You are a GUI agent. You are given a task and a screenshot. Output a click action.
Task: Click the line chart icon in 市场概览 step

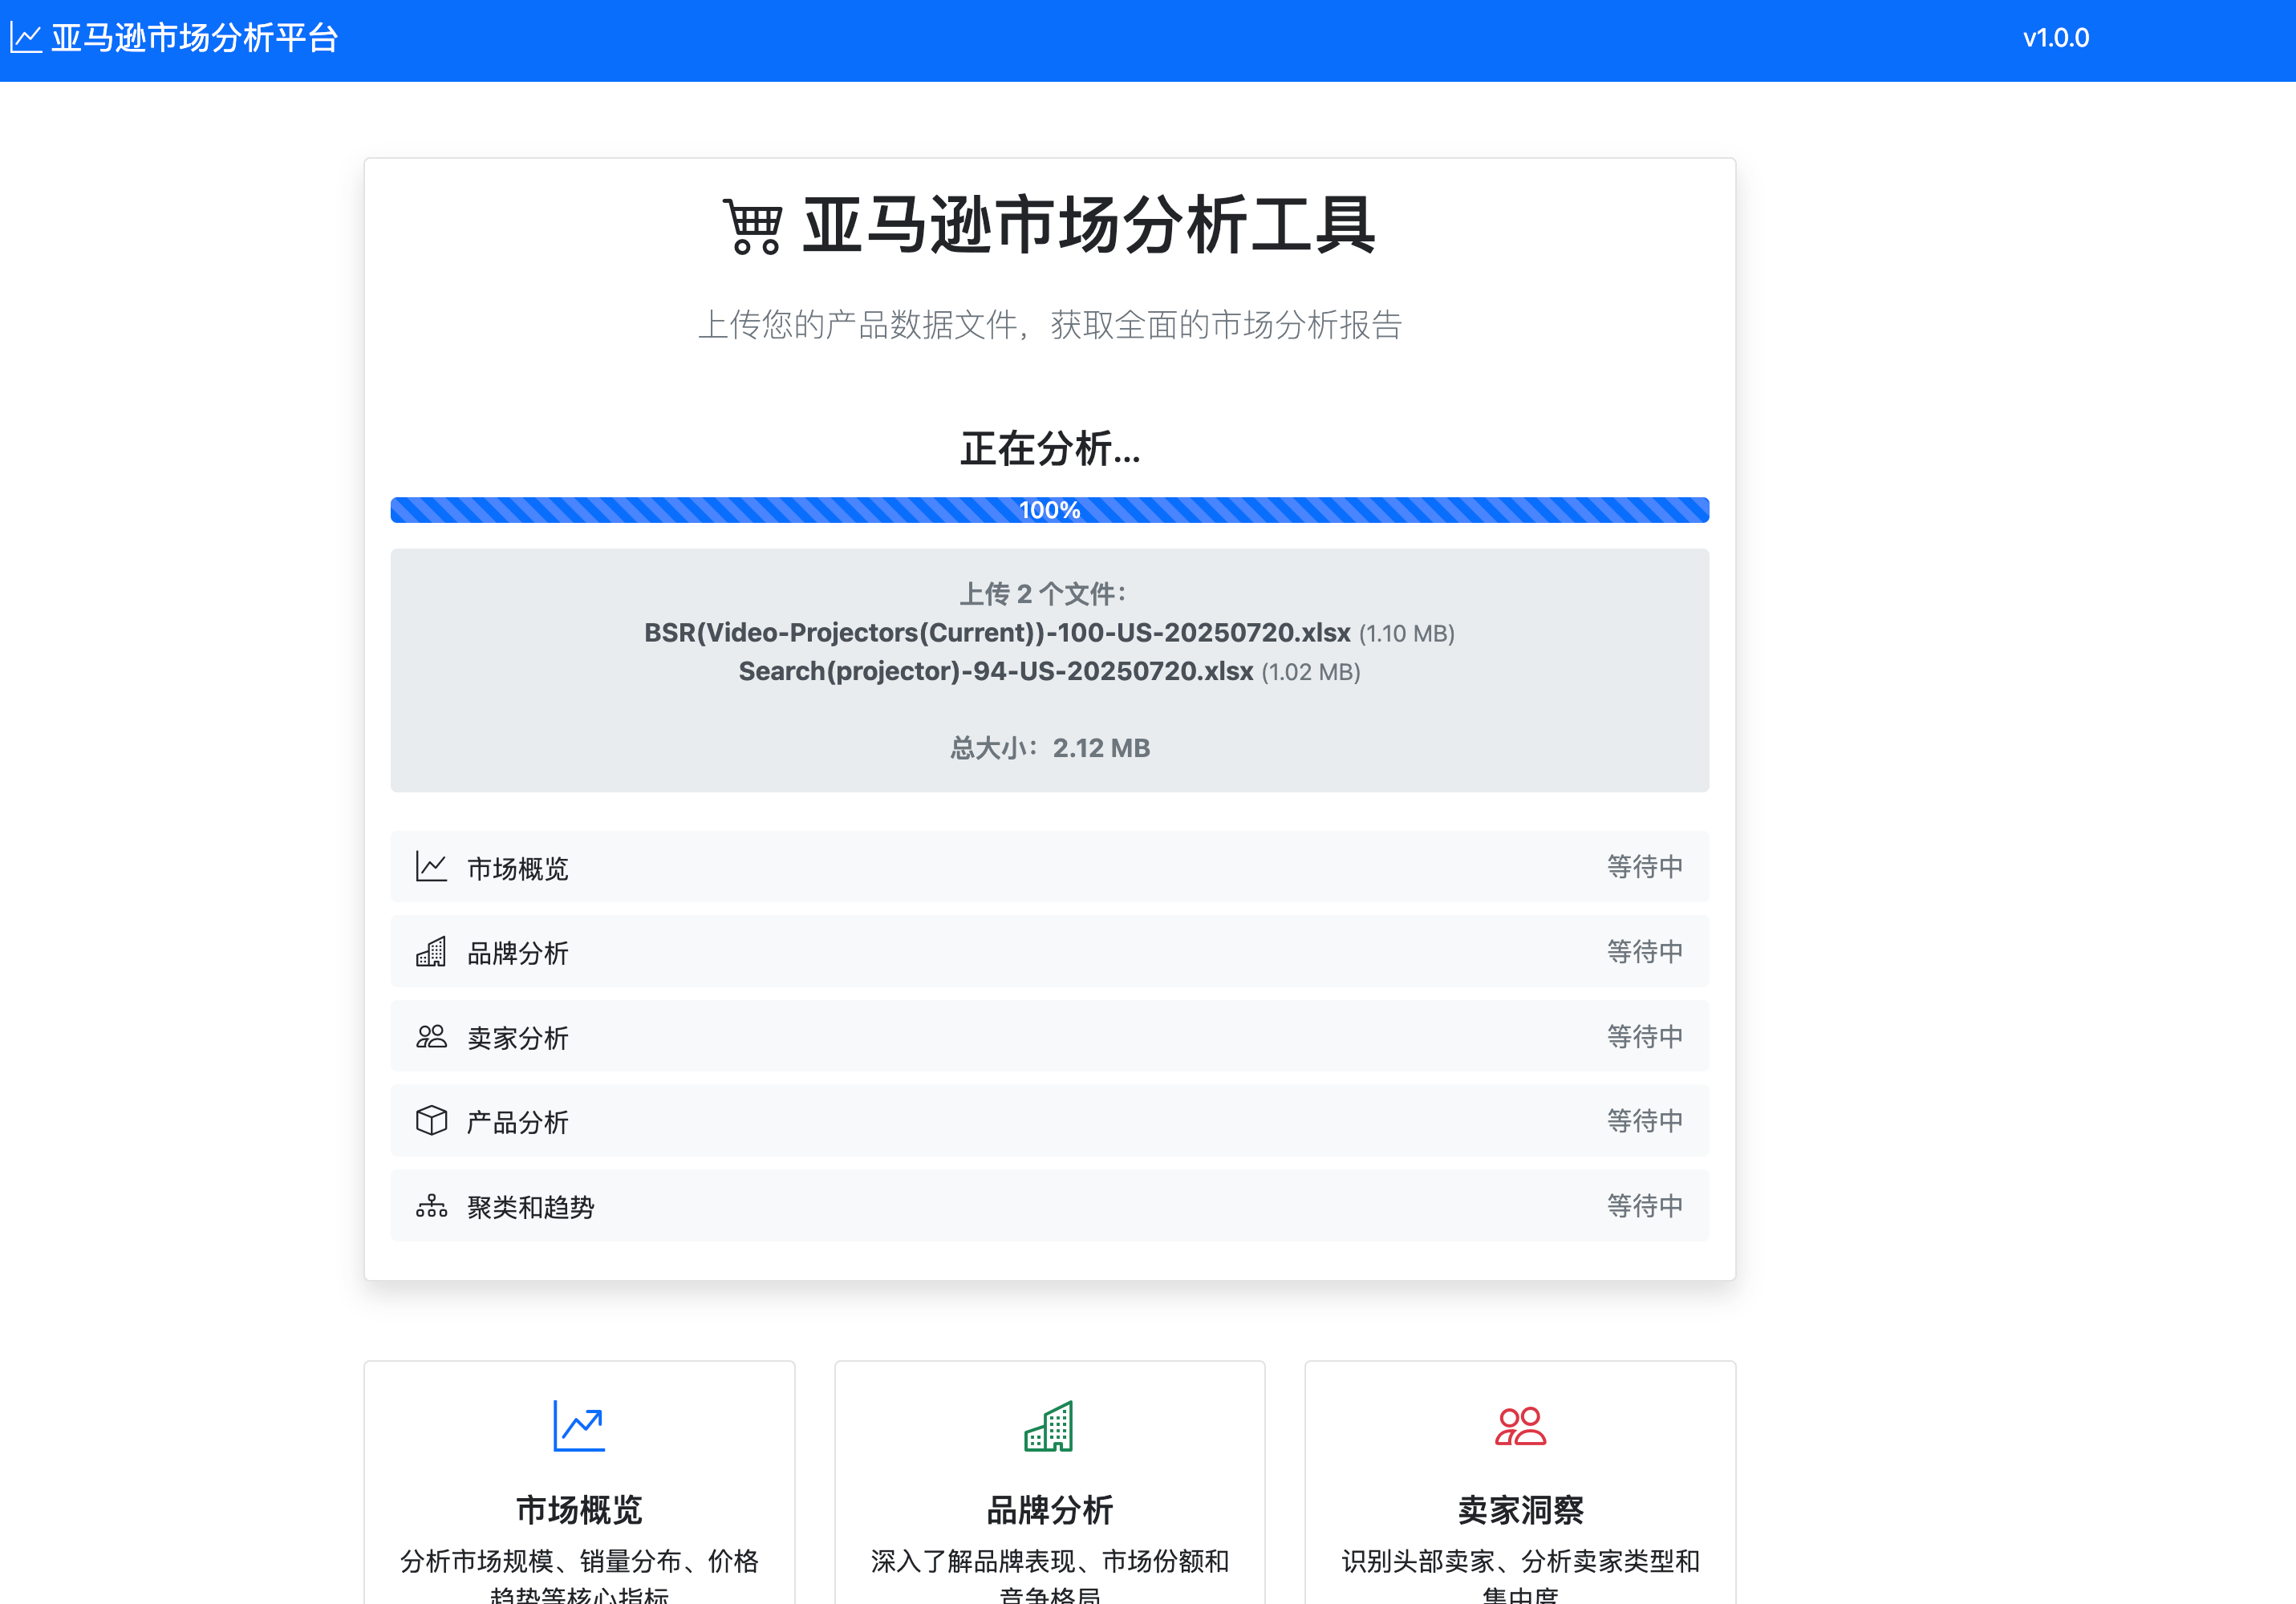tap(431, 867)
